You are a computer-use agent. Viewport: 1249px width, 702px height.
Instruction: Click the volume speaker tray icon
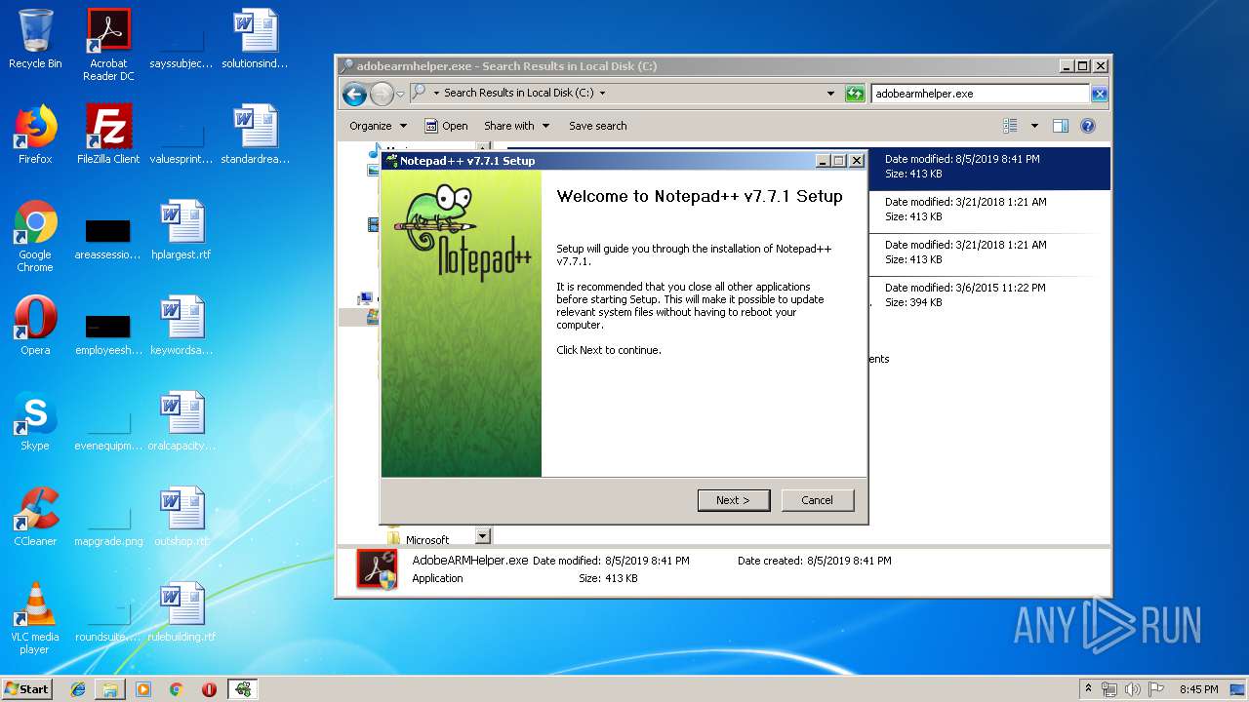(1133, 689)
